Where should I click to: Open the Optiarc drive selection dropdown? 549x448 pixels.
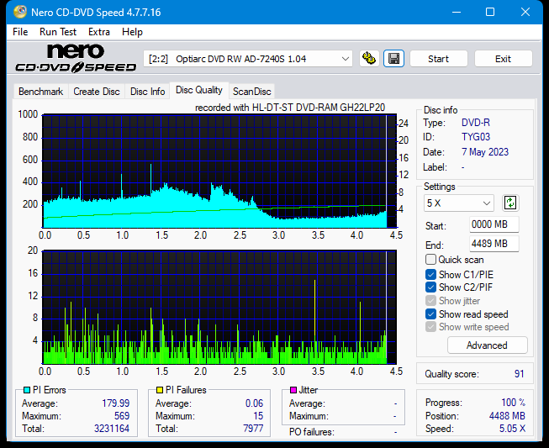(249, 59)
